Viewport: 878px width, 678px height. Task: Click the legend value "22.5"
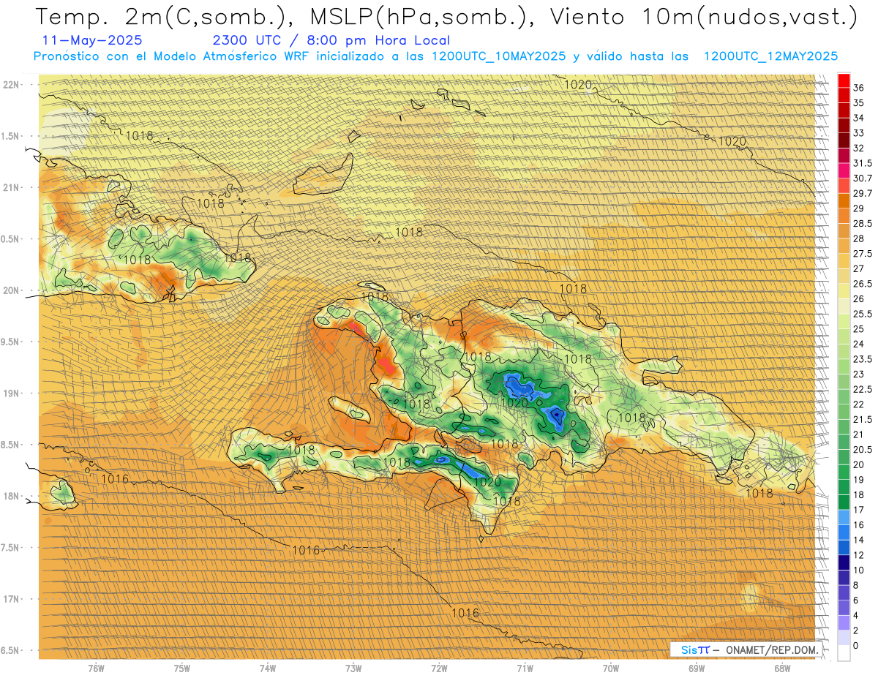(x=863, y=389)
